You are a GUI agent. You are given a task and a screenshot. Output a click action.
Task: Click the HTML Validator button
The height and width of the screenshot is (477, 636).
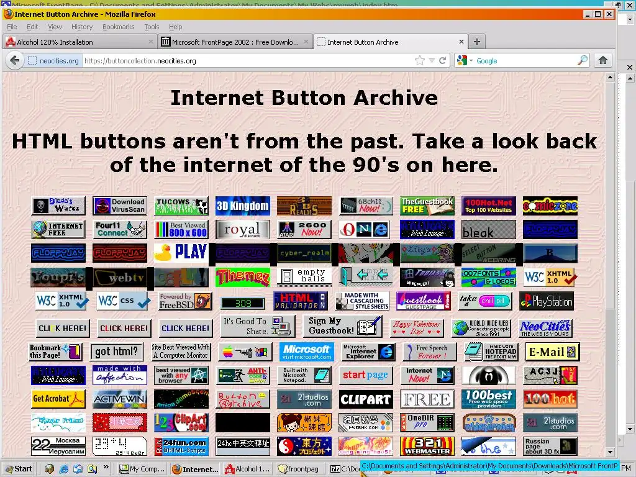[300, 301]
